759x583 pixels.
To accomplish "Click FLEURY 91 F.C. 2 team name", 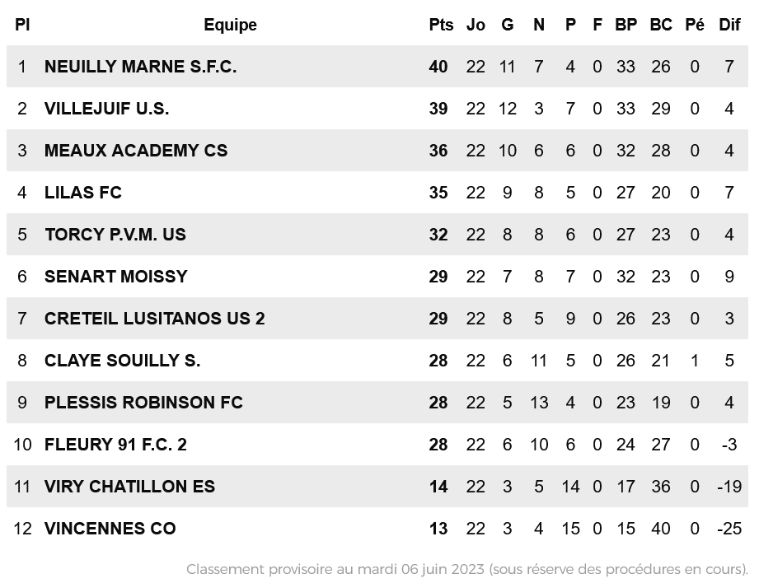I will click(115, 445).
